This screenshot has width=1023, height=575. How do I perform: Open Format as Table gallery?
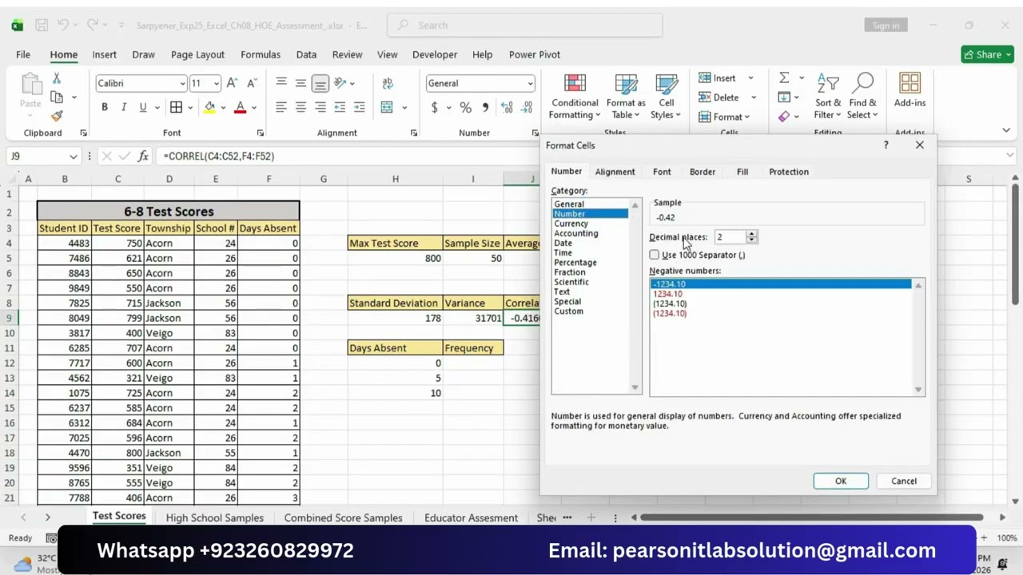626,97
